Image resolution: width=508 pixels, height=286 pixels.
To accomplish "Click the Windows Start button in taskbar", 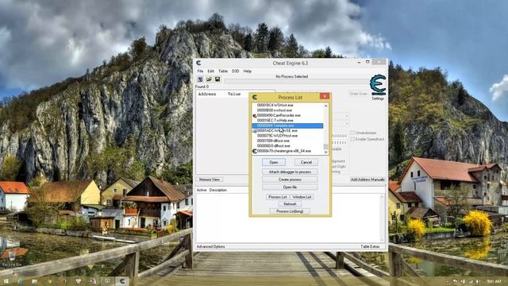I will [6, 281].
